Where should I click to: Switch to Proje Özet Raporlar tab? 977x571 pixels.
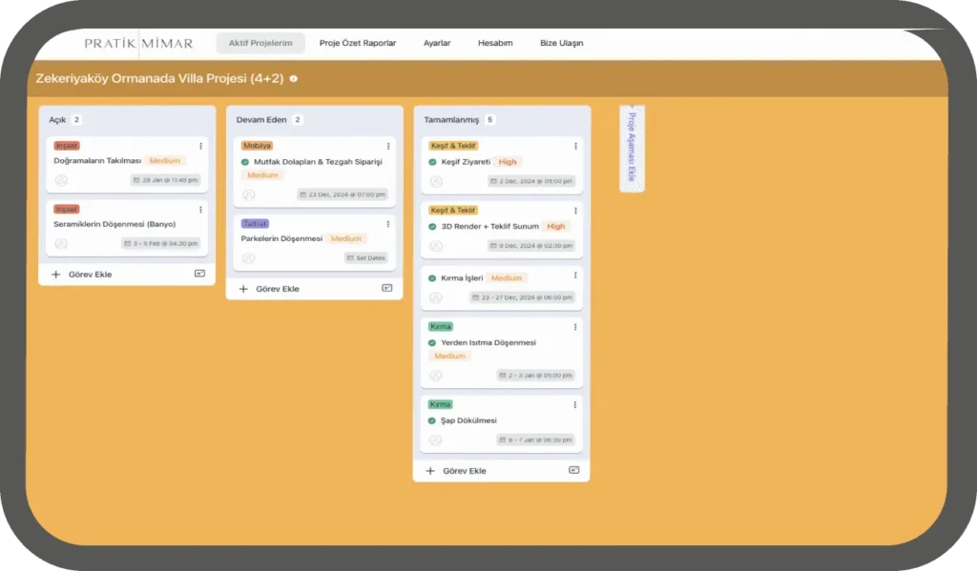pos(358,43)
